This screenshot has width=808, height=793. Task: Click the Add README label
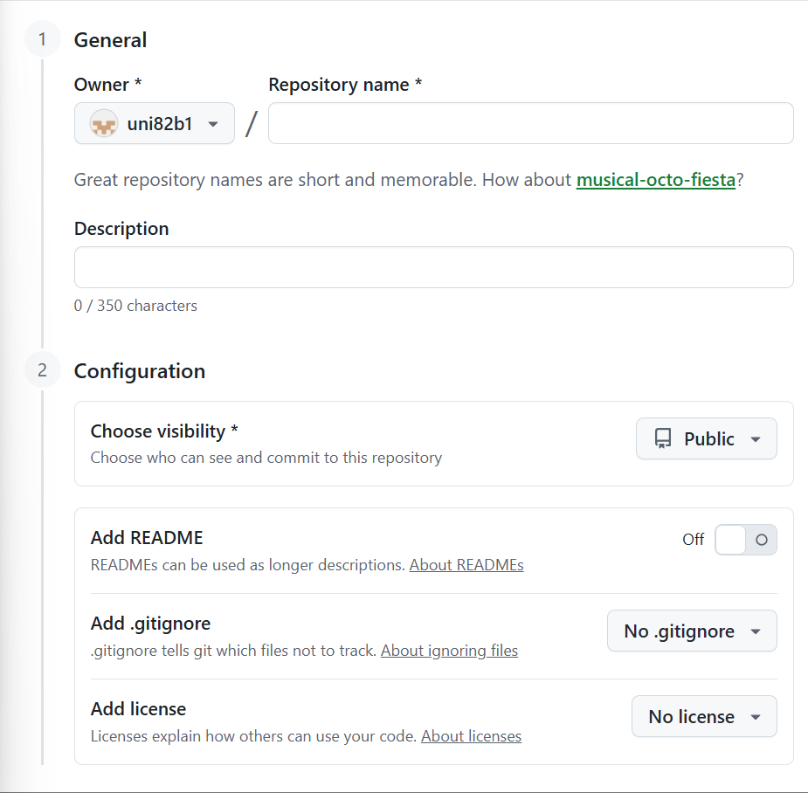(x=147, y=538)
